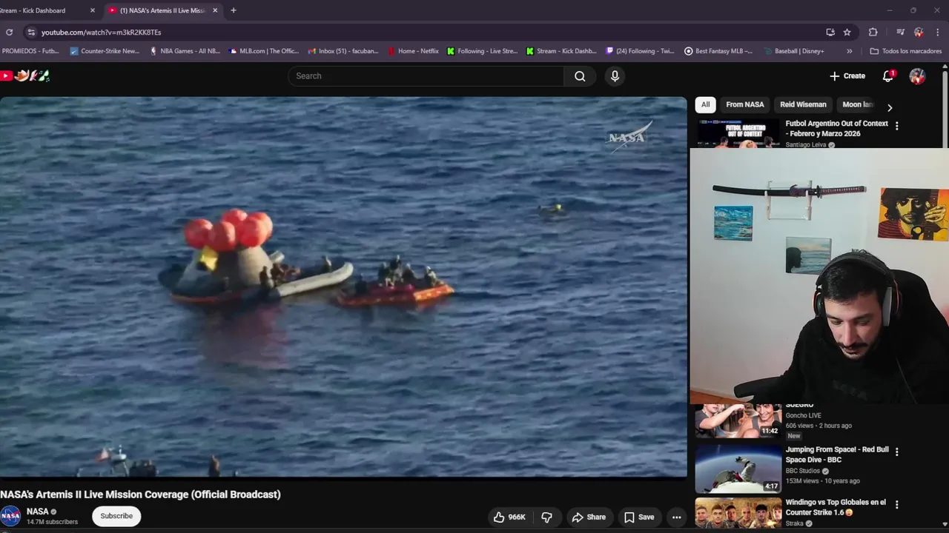949x533 pixels.
Task: Dislike the video with thumbs-down
Action: (546, 517)
